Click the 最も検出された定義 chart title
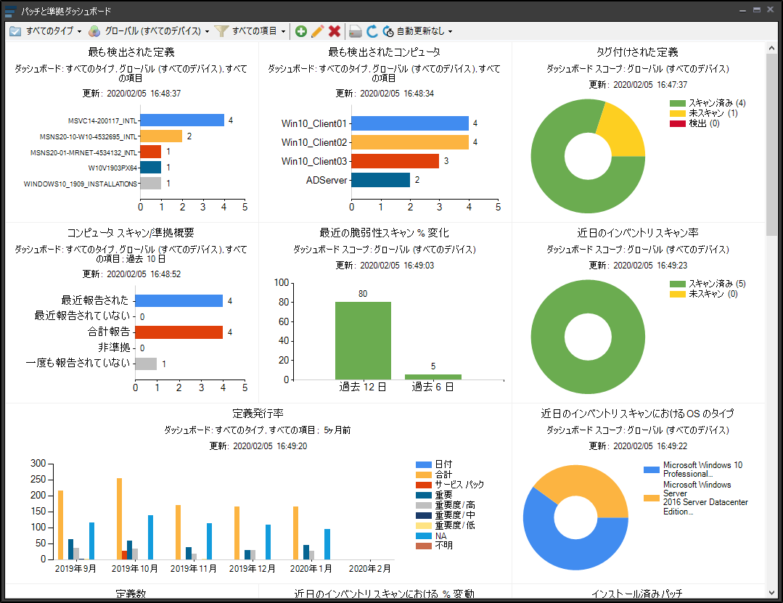783x603 pixels. coord(131,52)
